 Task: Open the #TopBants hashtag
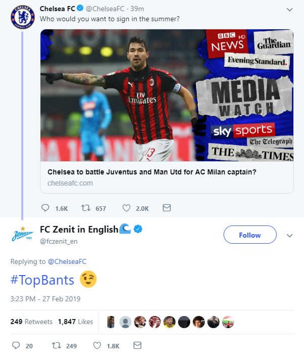coord(42,280)
